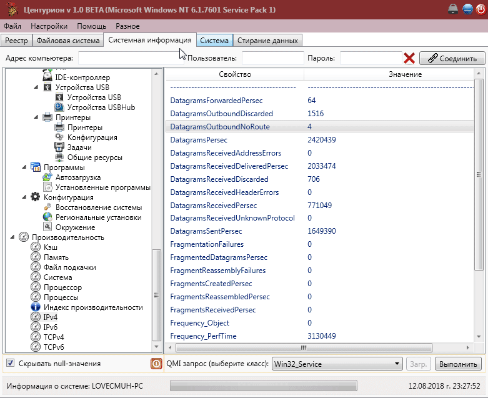Image resolution: width=488 pixels, height=398 pixels.
Task: Collapse the Устройства USB tree node
Action: (x=36, y=87)
